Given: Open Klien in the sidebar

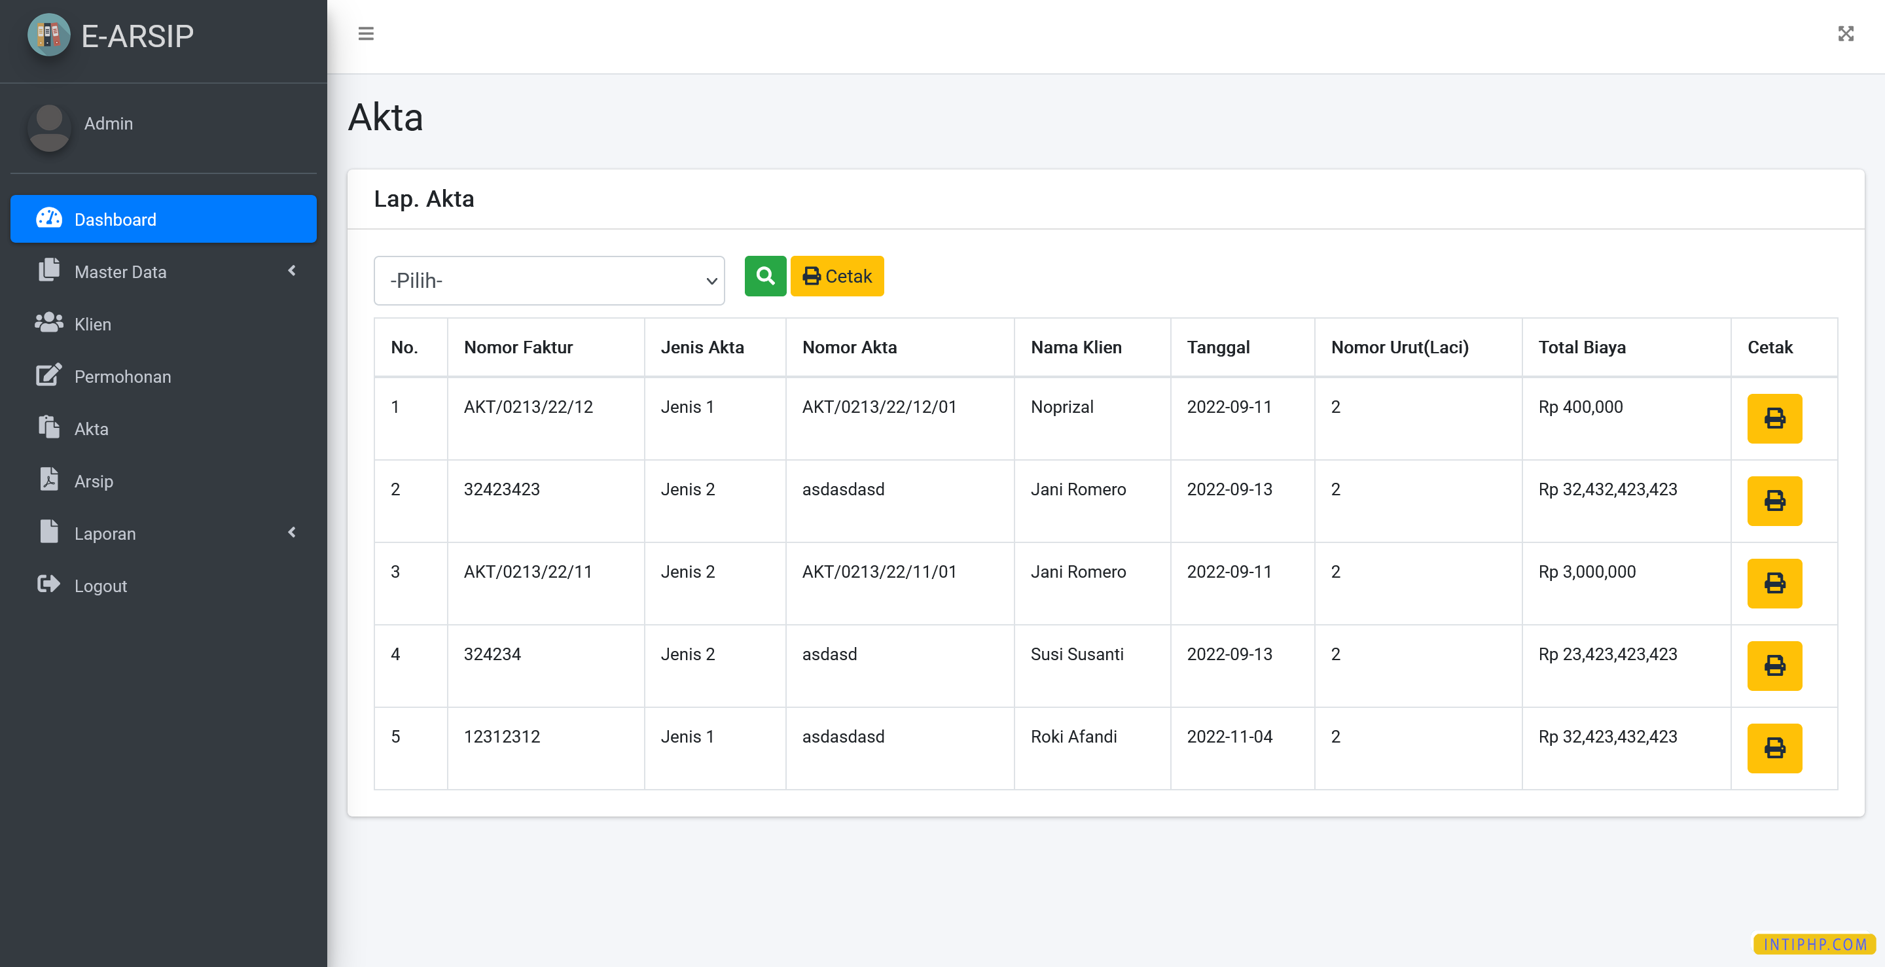Looking at the screenshot, I should pos(93,324).
